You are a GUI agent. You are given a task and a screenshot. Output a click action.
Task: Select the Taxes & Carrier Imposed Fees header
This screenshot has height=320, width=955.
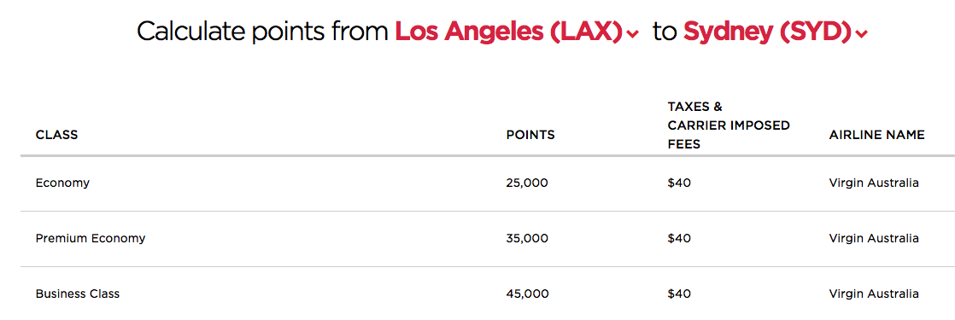point(729,125)
